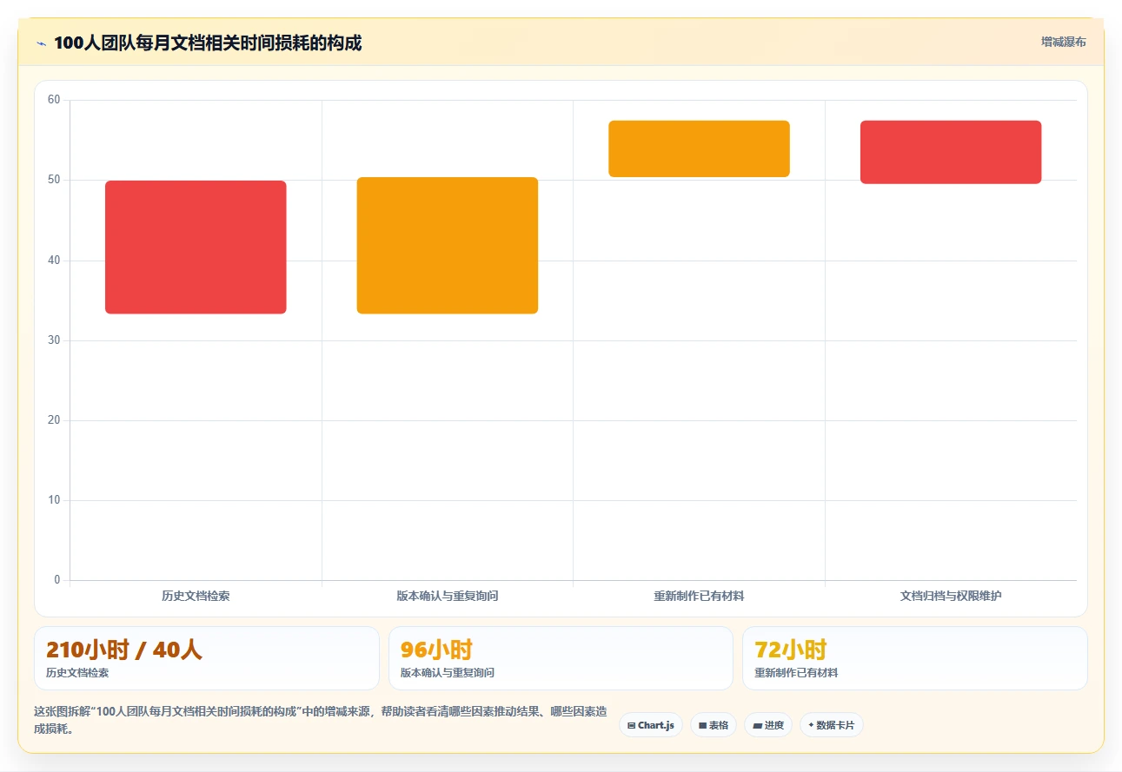
Task: Click the red 文档归档与权限维护 bar
Action: click(951, 152)
